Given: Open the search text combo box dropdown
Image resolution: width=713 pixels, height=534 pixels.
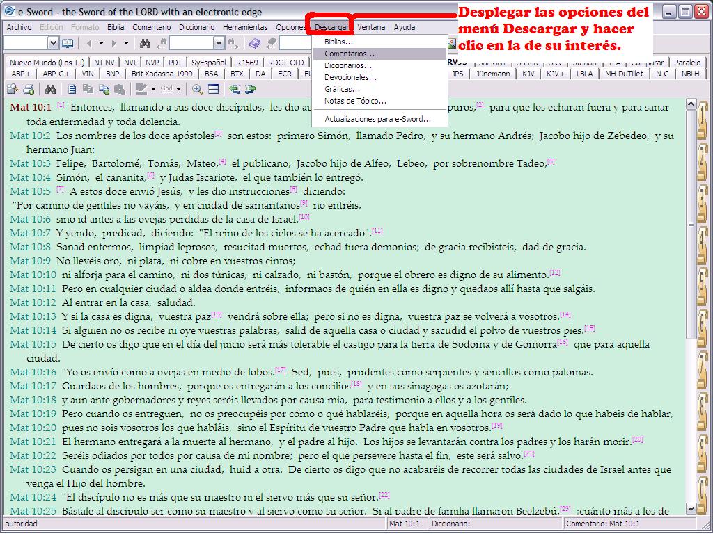Looking at the screenshot, I should [x=219, y=43].
